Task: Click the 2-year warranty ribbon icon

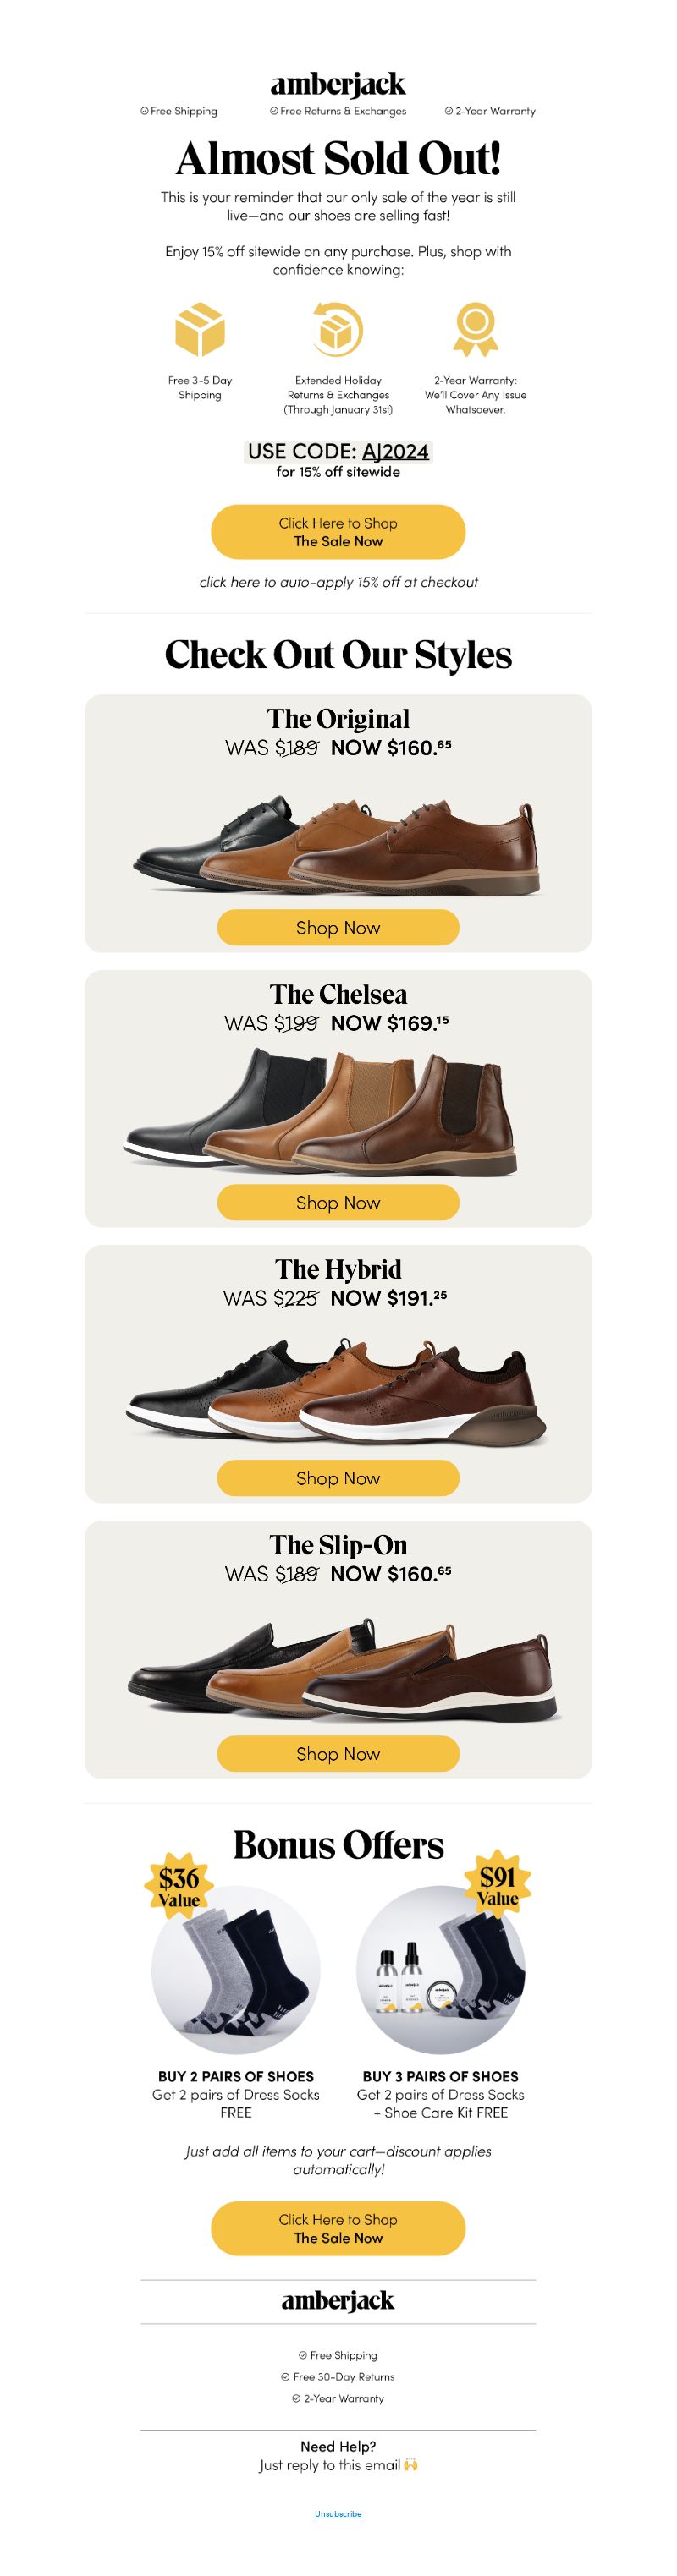Action: click(x=475, y=330)
